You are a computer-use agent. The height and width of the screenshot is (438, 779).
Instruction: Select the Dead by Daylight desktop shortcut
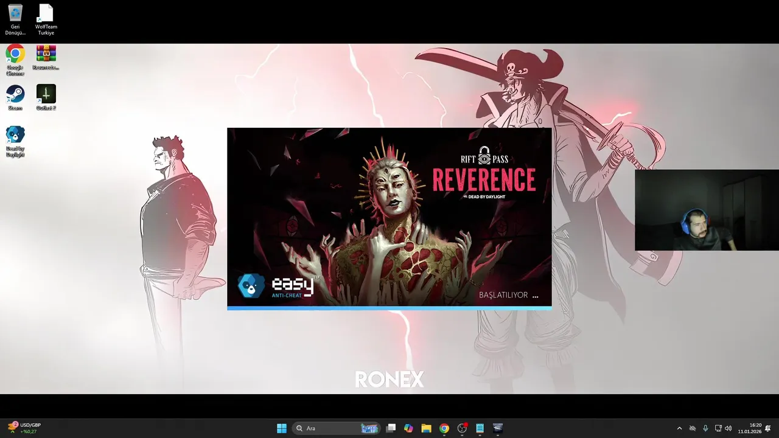(x=15, y=141)
